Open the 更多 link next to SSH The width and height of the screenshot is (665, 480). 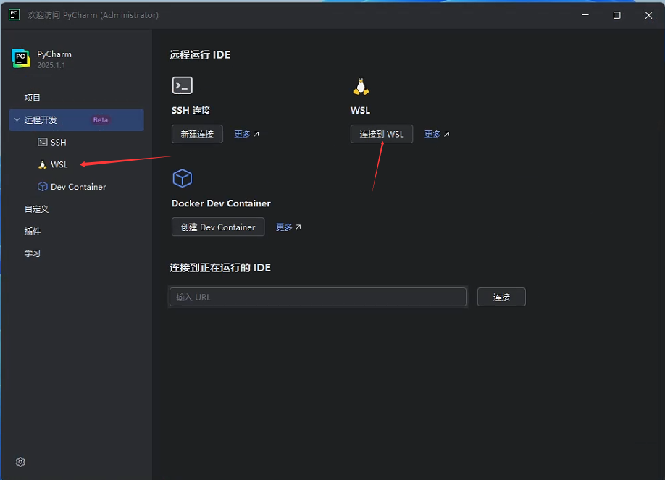point(246,134)
